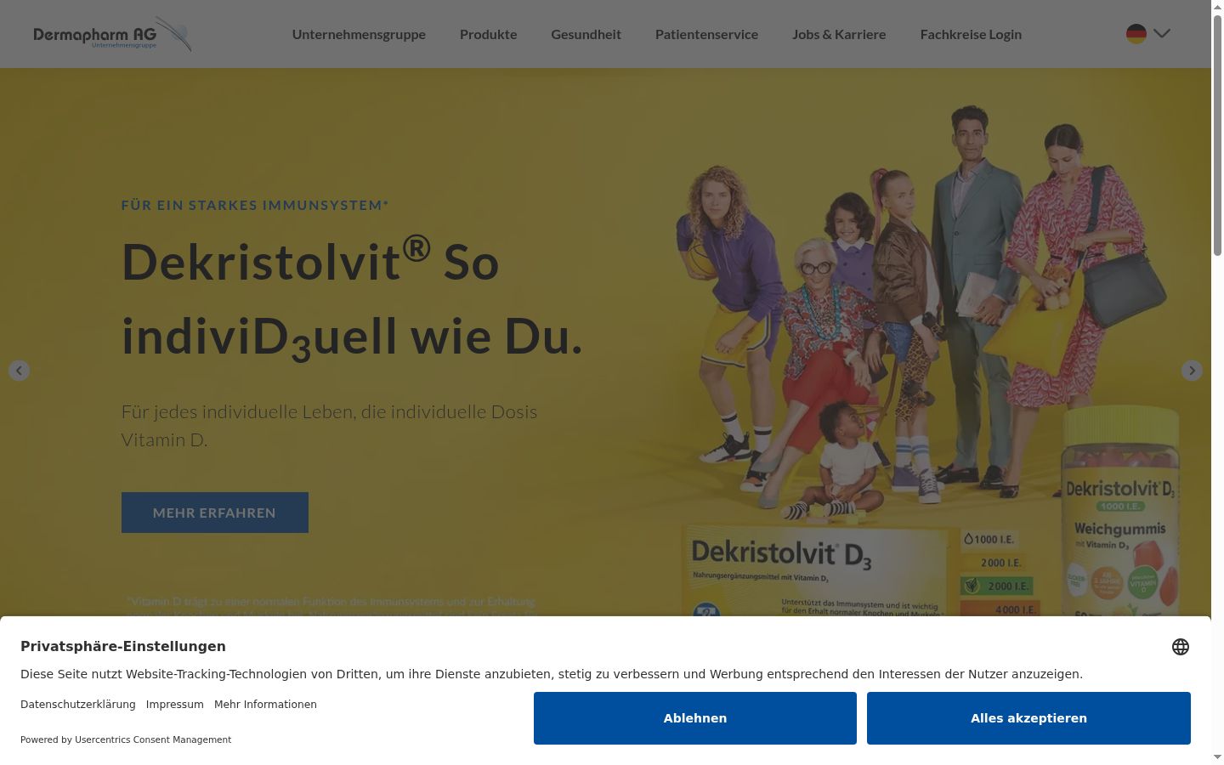
Task: Open the Patientenservice menu
Action: tap(706, 34)
